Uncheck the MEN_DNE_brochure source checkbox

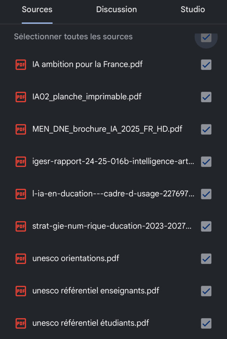click(x=206, y=129)
